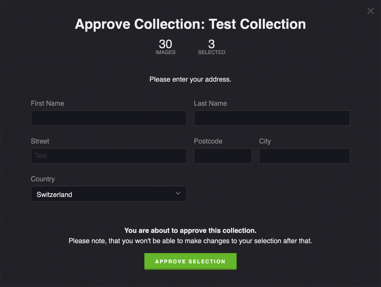Click the Approve Collection title heading
Viewport: 381px width, 287px height.
pos(190,24)
